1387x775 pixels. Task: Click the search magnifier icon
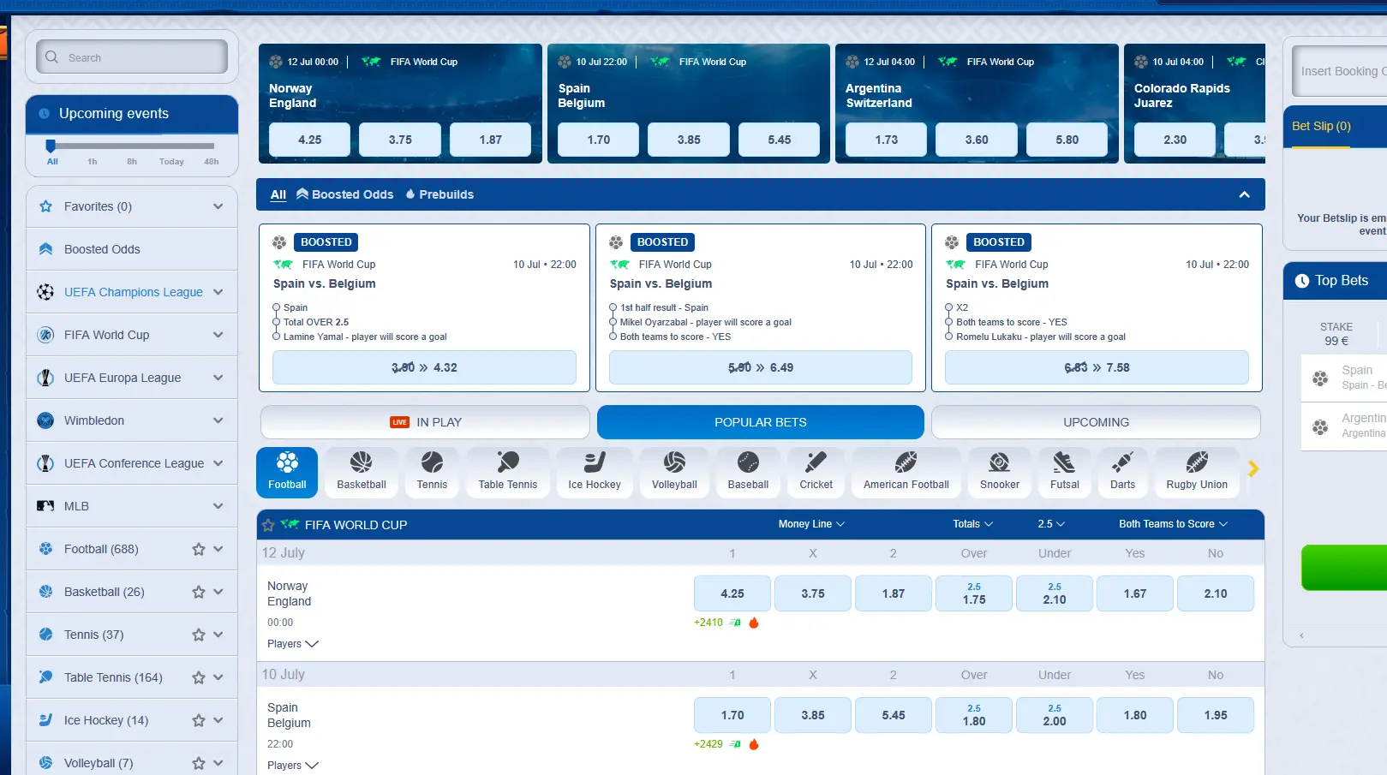click(x=52, y=57)
